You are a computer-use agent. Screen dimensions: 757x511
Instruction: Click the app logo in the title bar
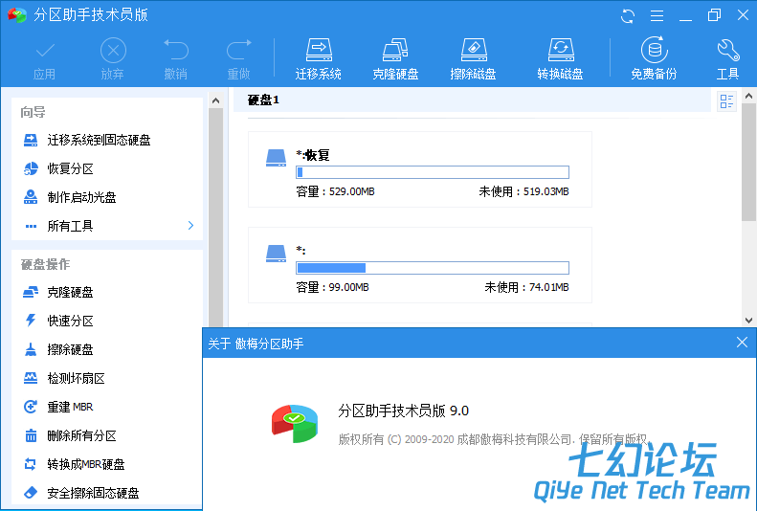[x=17, y=15]
